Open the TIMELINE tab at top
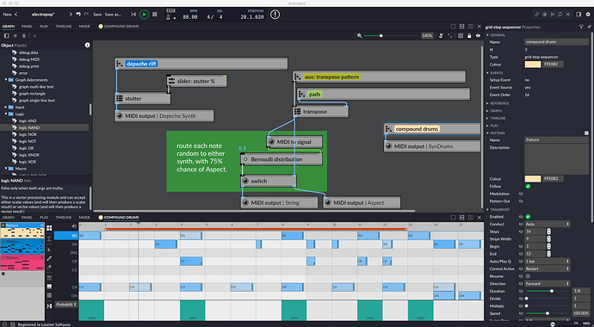The width and height of the screenshot is (594, 327). pyautogui.click(x=64, y=27)
